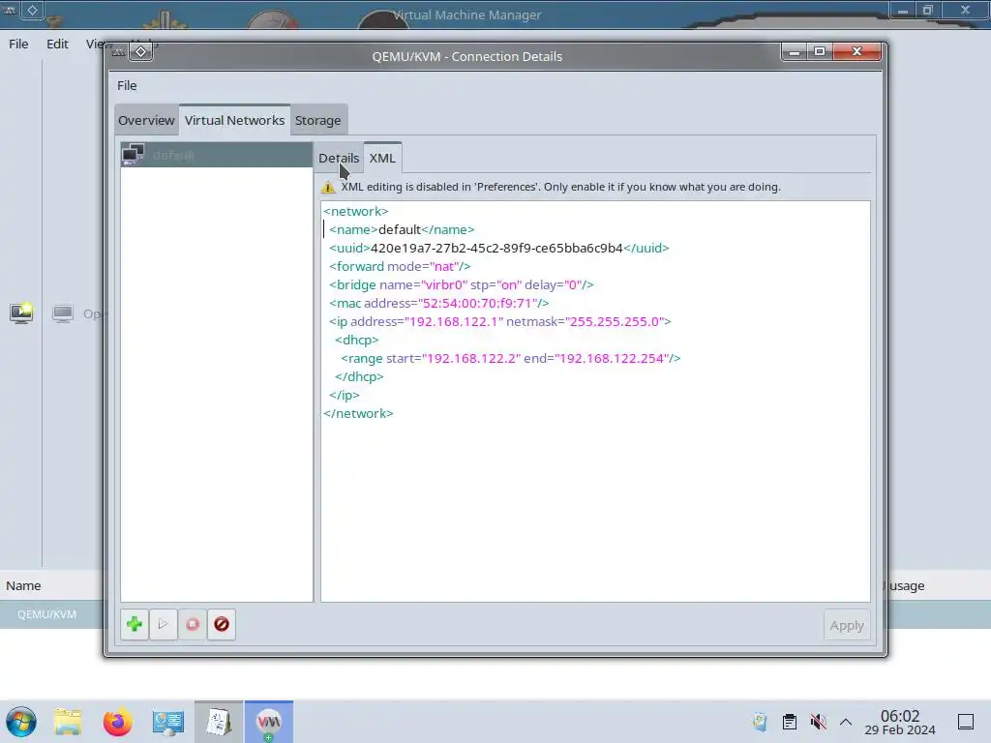Switch to the notepad taskbar application
The width and height of the screenshot is (991, 743).
pyautogui.click(x=219, y=722)
